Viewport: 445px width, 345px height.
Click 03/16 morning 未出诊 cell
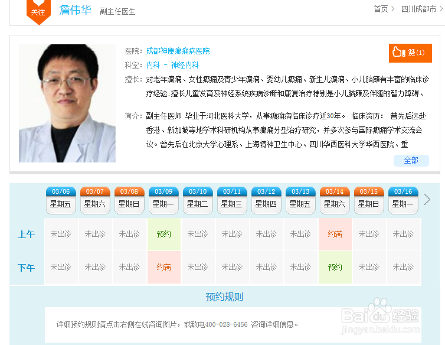coord(403,234)
